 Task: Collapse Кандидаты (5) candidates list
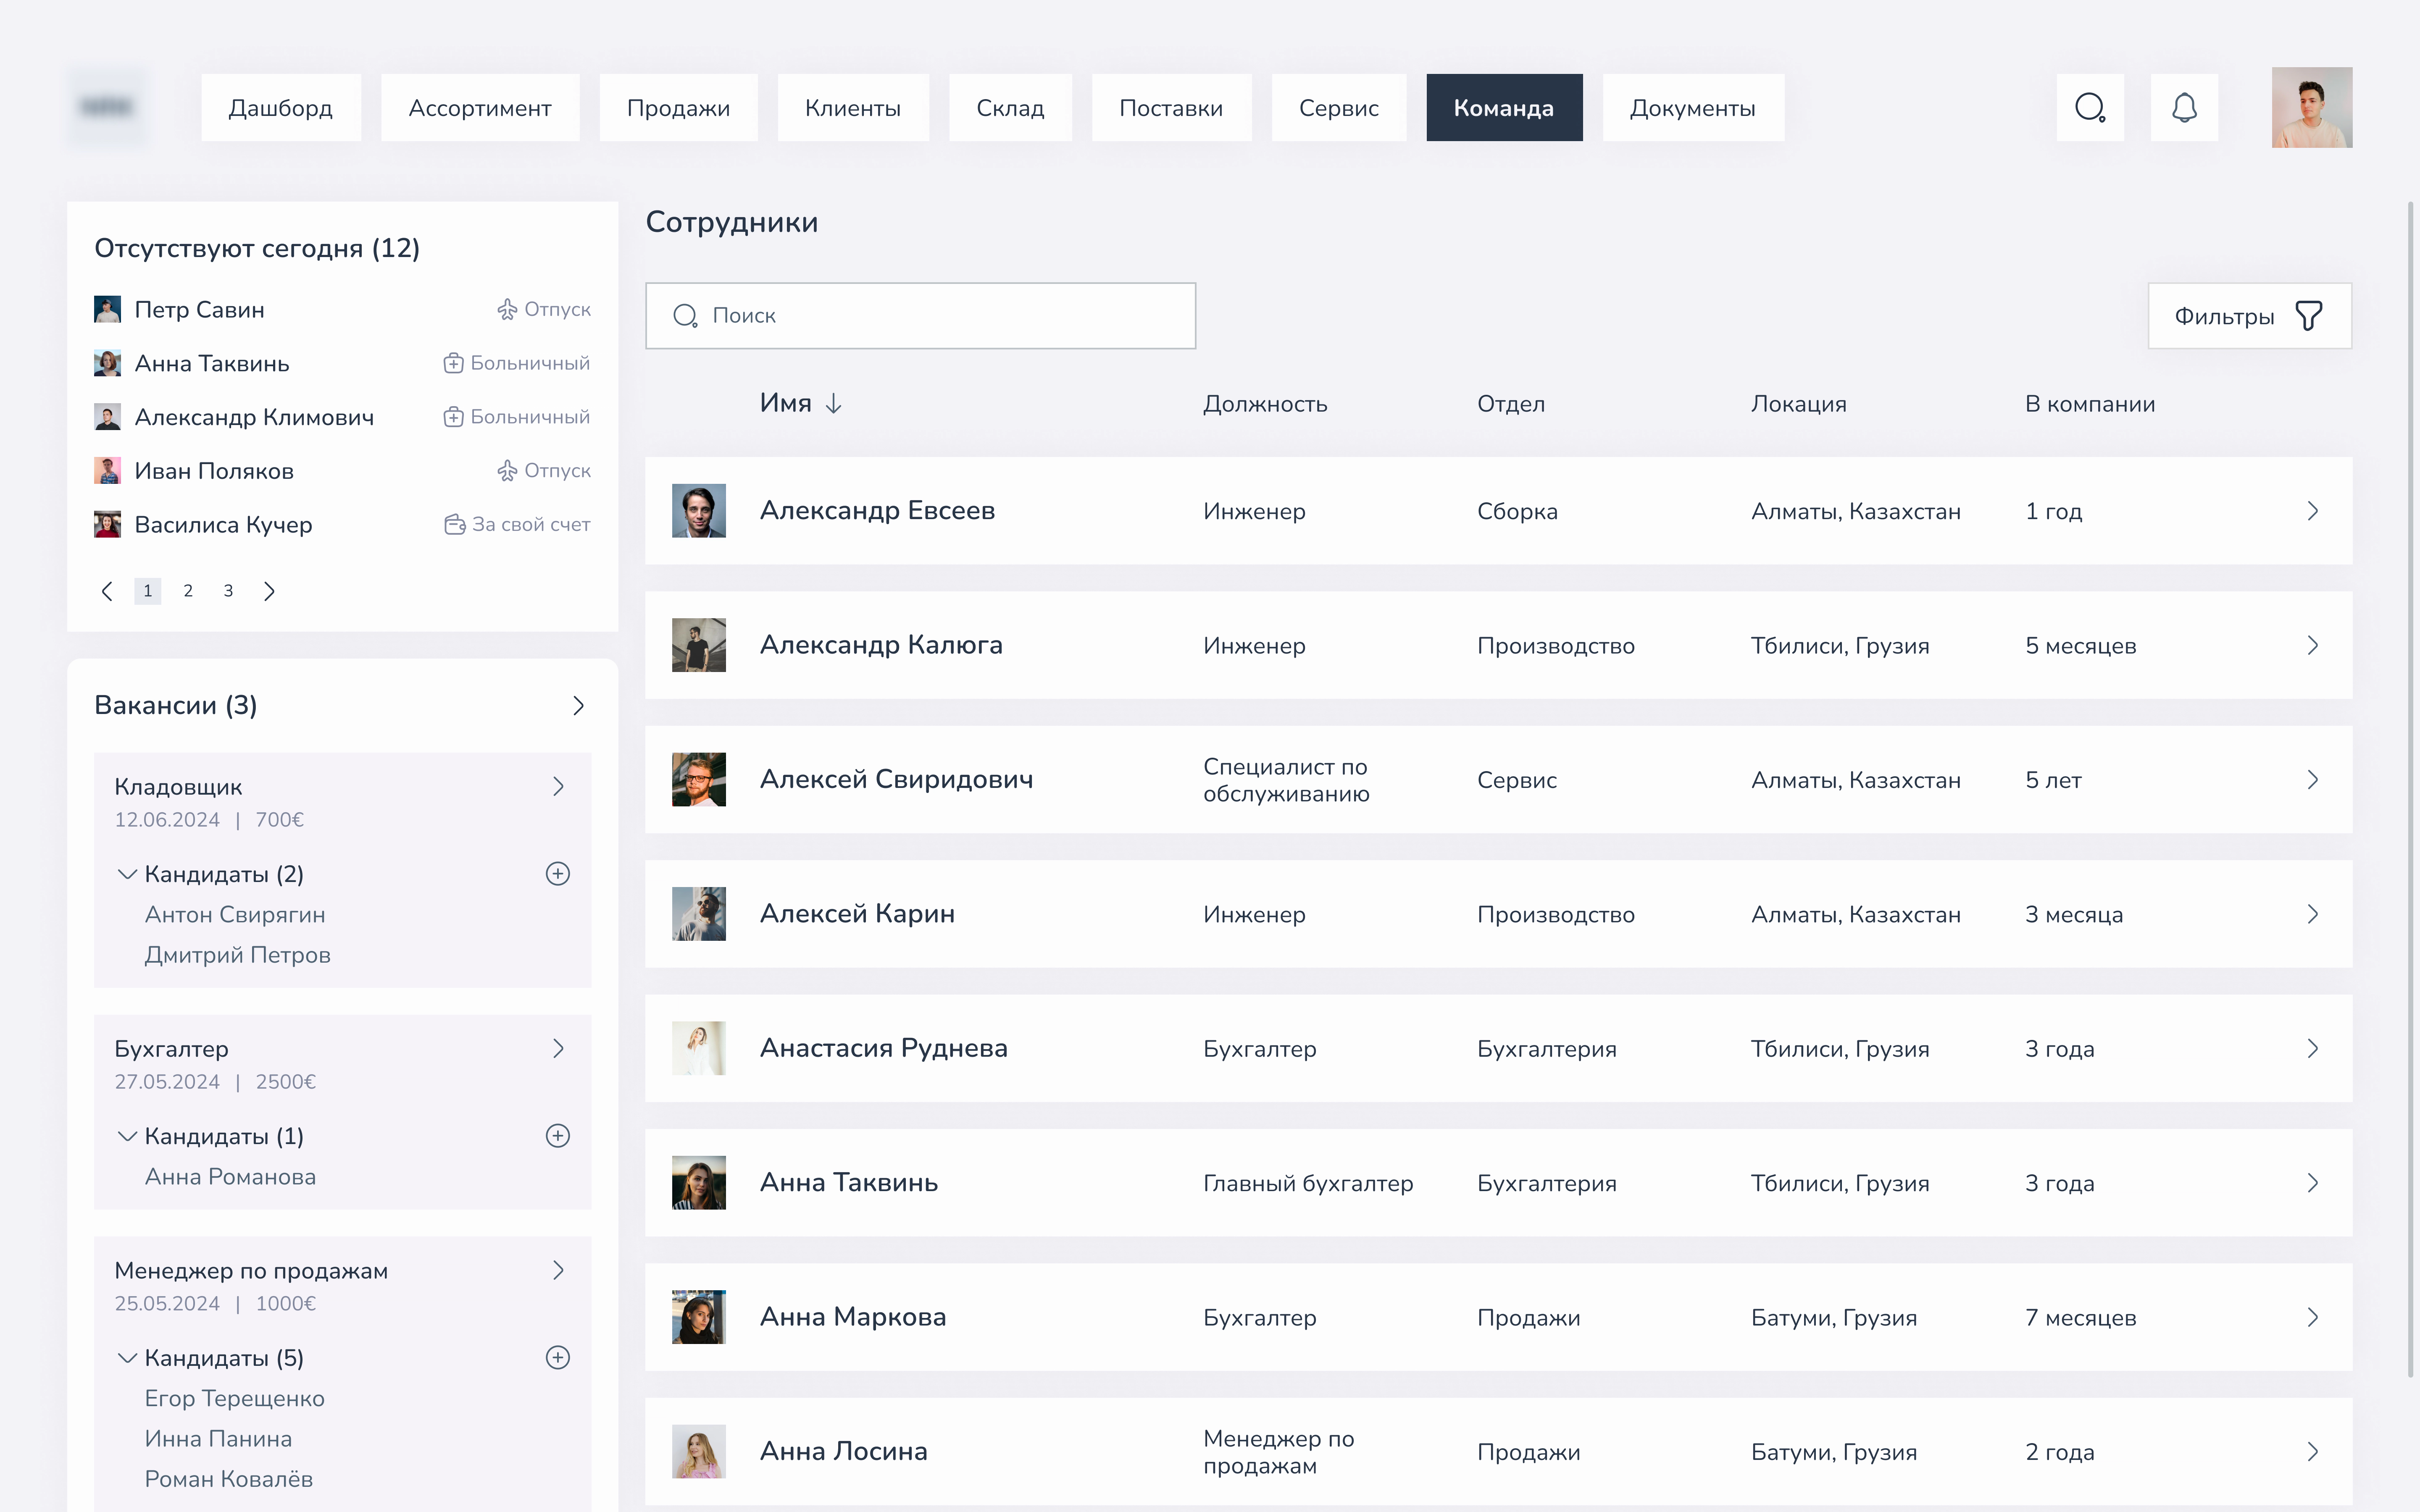point(127,1358)
